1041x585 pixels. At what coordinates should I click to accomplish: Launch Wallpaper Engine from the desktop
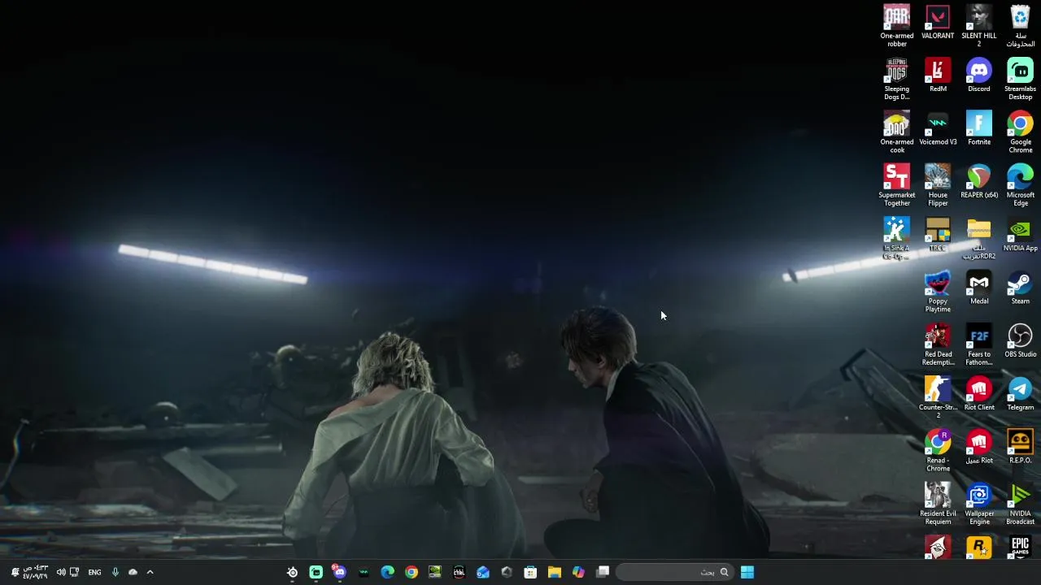coord(978,503)
